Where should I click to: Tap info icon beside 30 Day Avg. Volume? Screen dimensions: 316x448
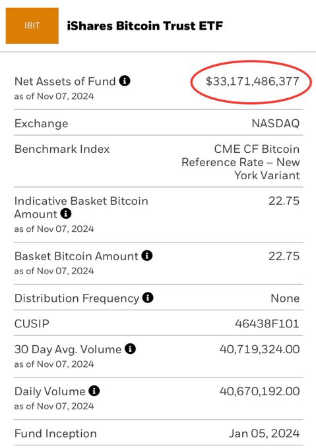[130, 349]
